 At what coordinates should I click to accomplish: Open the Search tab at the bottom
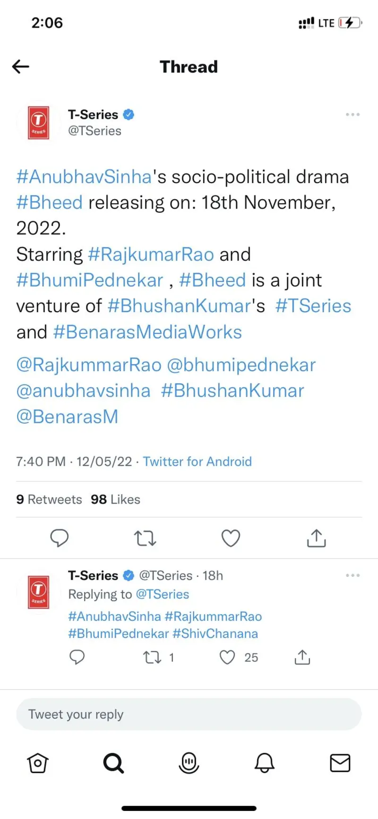point(113,763)
